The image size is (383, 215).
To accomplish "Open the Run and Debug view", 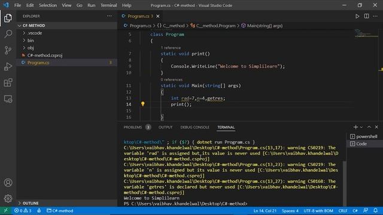I will pos(8,66).
